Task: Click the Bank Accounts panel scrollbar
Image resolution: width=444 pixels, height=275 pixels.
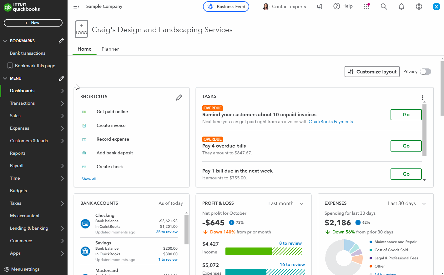Action: coord(186,230)
